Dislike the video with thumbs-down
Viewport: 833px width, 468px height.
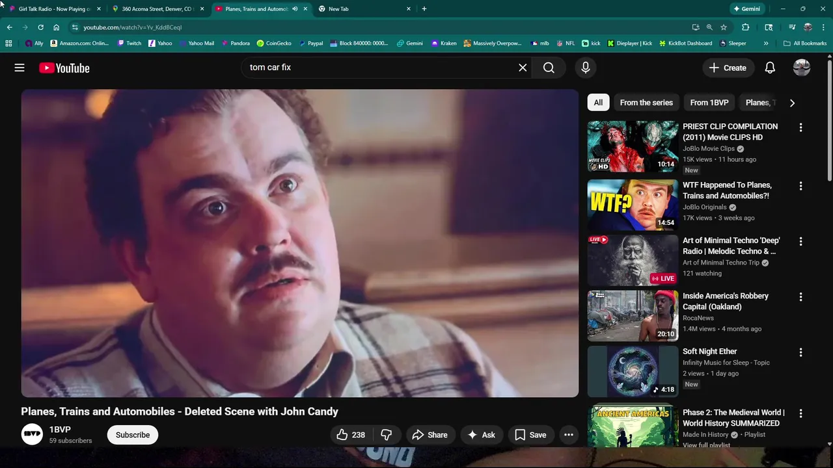pyautogui.click(x=387, y=435)
